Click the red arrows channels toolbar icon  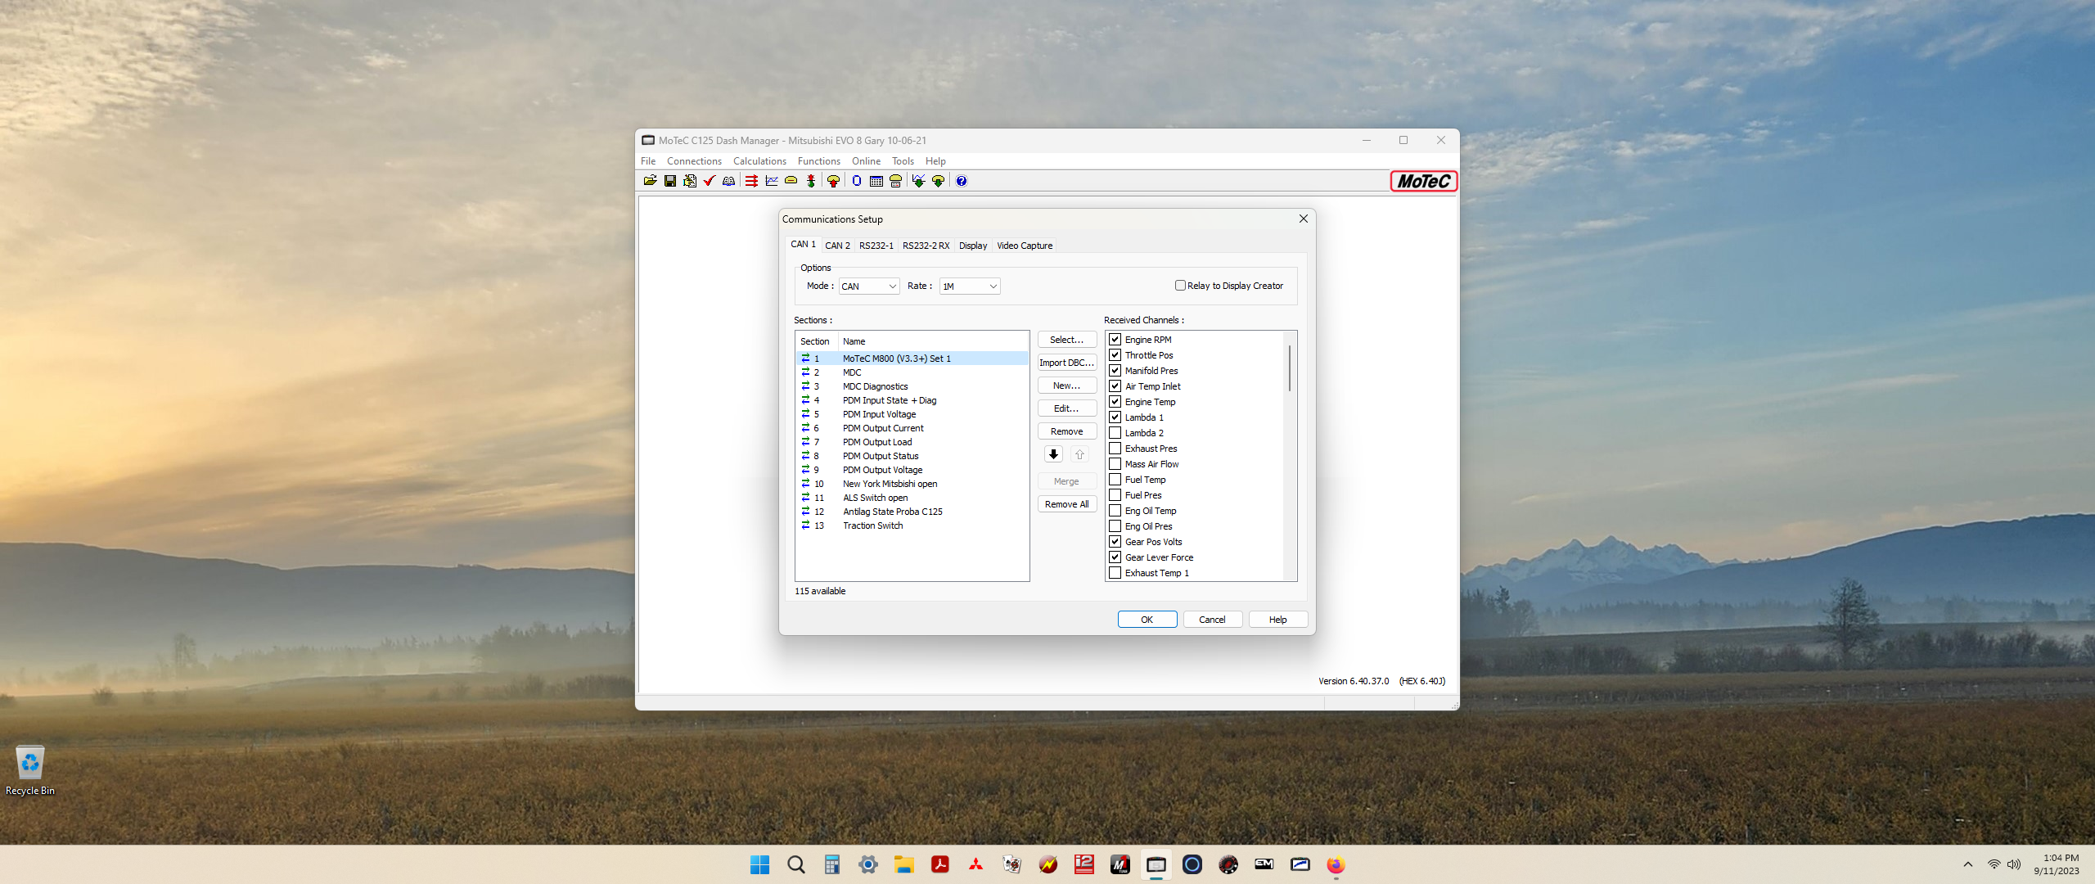(x=751, y=181)
